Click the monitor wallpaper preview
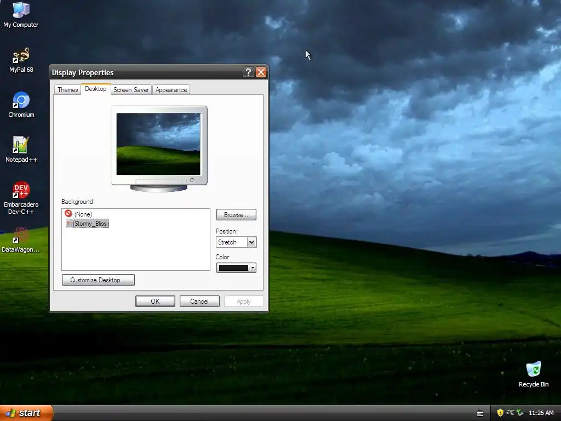 (x=158, y=144)
